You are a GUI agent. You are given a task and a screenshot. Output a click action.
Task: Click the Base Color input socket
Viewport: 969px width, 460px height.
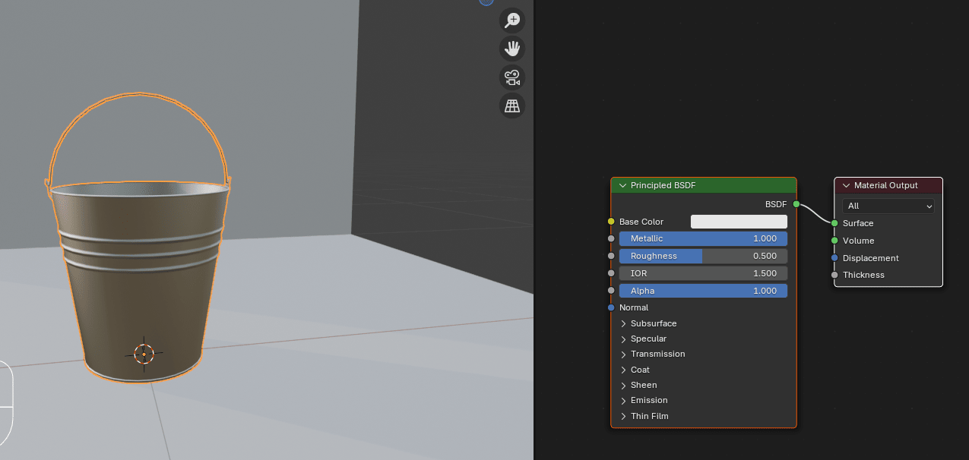(x=611, y=222)
